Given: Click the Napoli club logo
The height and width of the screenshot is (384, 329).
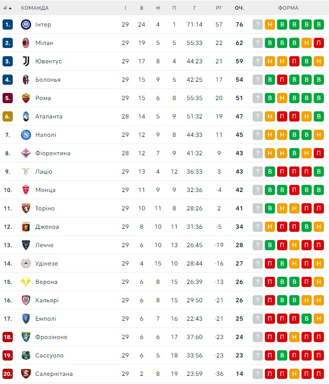Looking at the screenshot, I should (26, 135).
